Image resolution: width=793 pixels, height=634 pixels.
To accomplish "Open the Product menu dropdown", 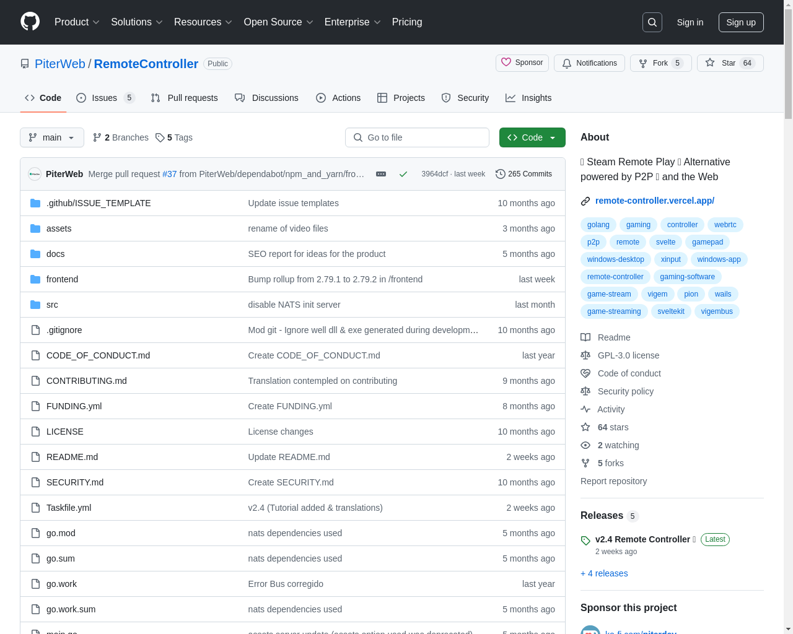I will (77, 22).
